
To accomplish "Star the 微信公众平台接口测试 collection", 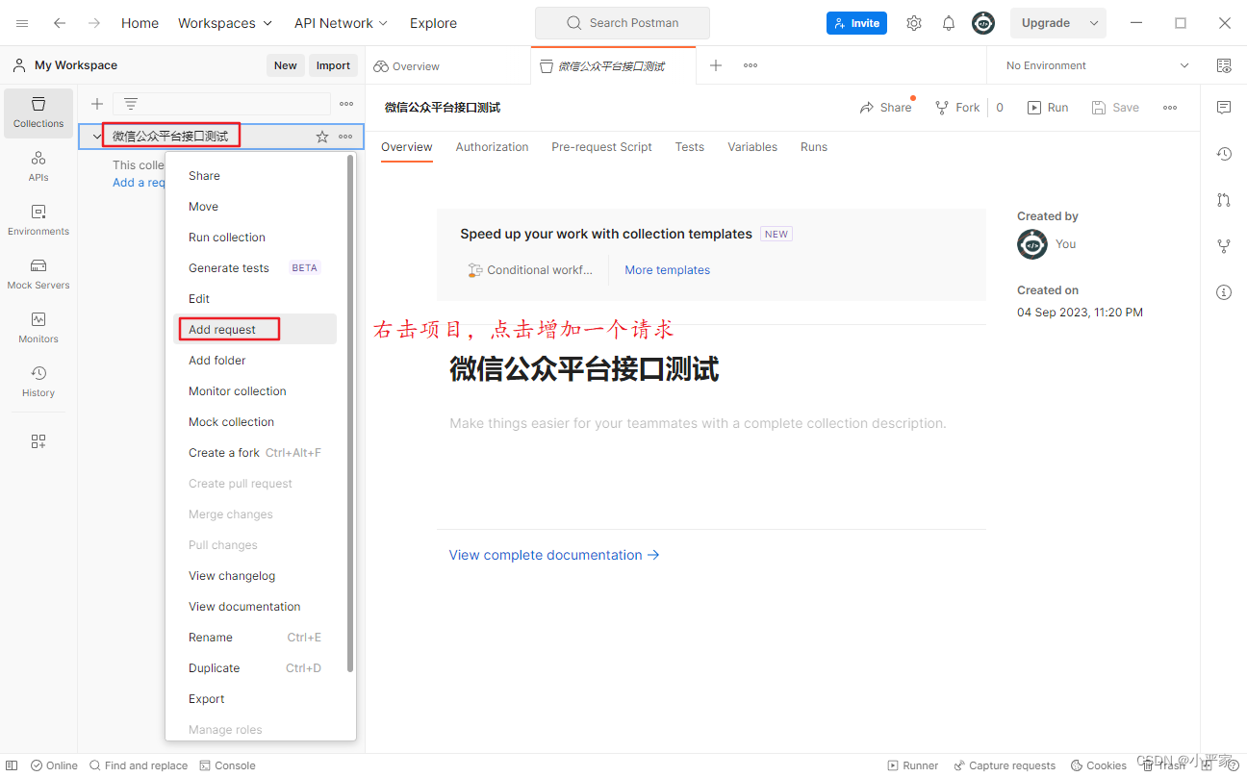I will coord(322,137).
